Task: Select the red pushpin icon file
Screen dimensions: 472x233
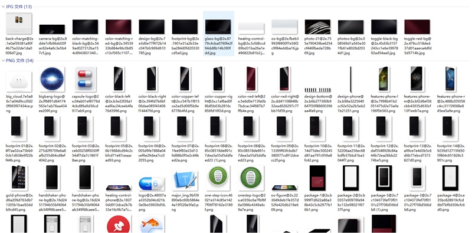Action: coord(119,224)
